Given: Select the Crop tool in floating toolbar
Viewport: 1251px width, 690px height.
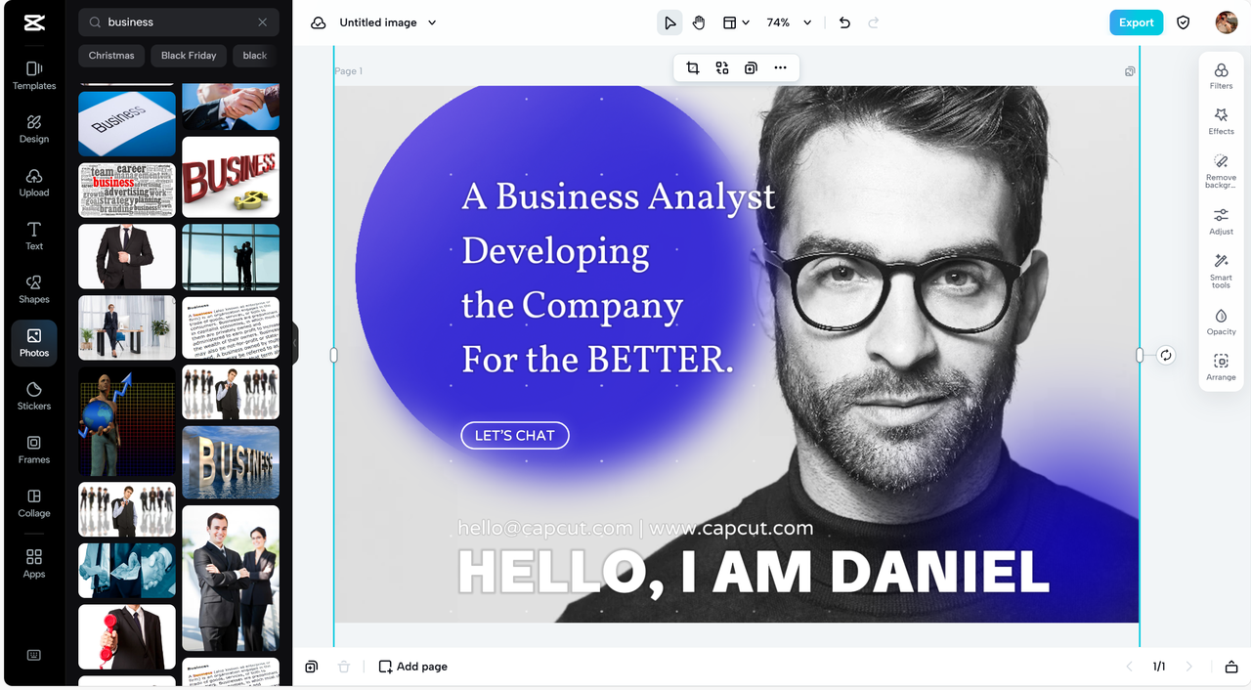Looking at the screenshot, I should (x=693, y=67).
